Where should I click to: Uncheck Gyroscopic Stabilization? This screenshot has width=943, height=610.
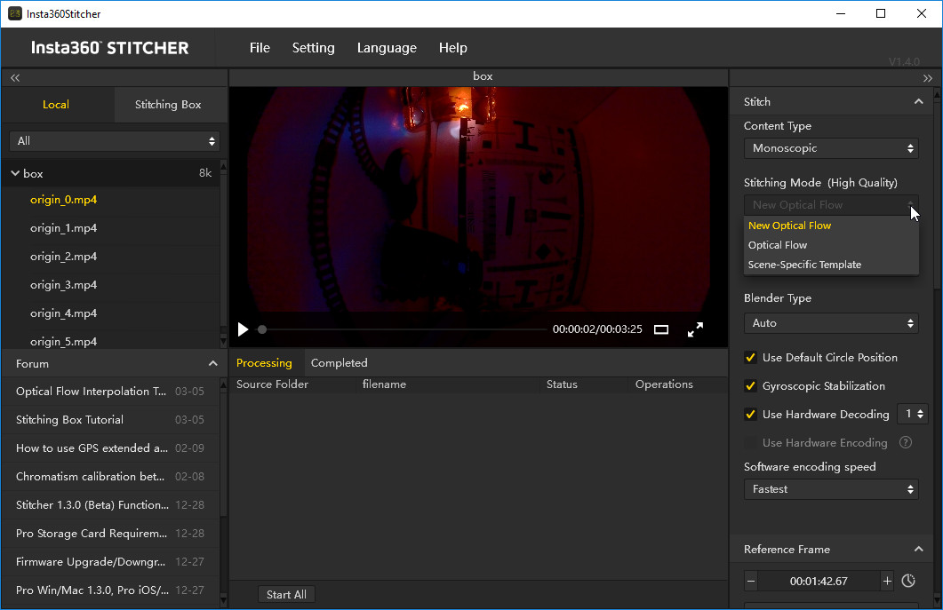(751, 386)
